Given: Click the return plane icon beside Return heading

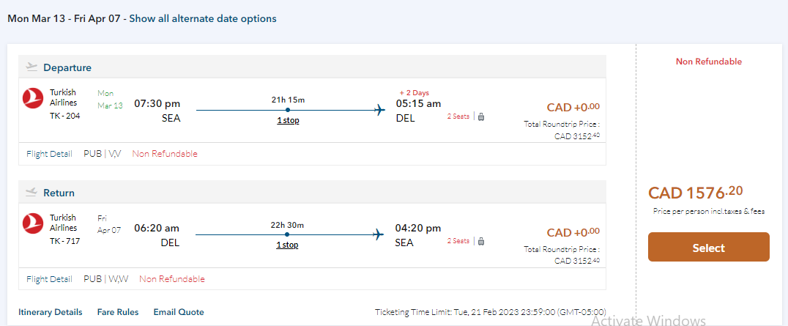Looking at the screenshot, I should pyautogui.click(x=31, y=192).
